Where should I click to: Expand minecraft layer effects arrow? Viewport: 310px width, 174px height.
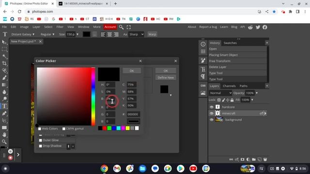click(x=265, y=114)
